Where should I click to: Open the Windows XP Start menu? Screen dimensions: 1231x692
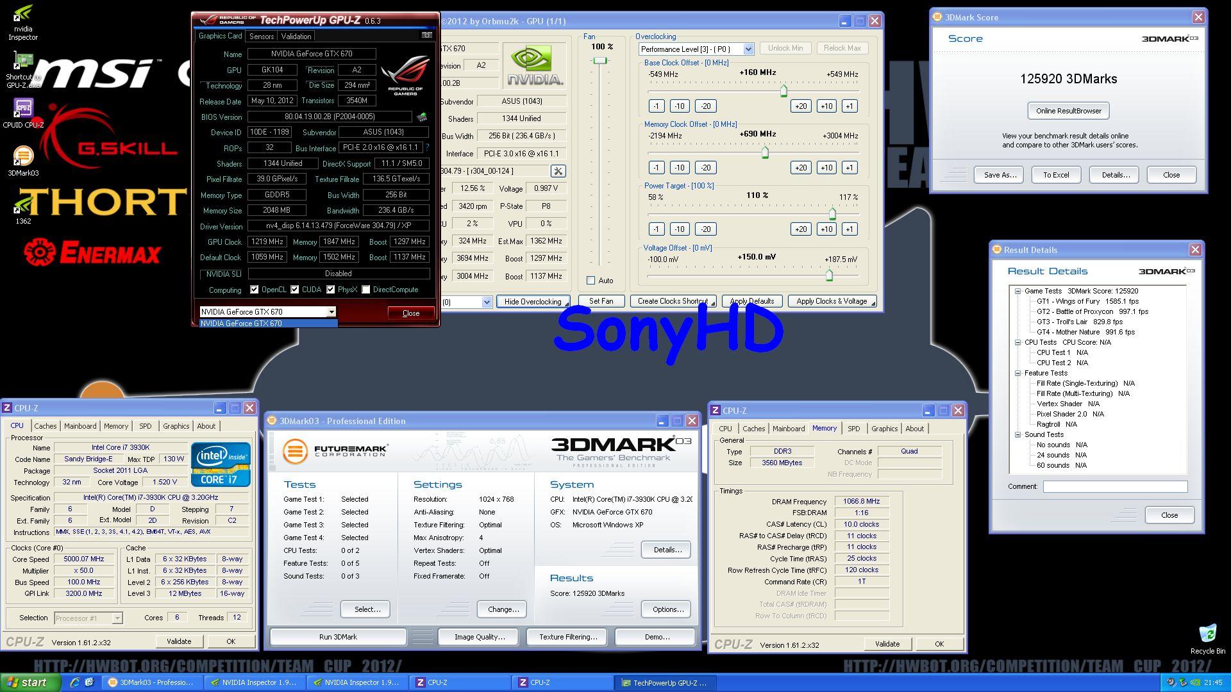pos(31,682)
